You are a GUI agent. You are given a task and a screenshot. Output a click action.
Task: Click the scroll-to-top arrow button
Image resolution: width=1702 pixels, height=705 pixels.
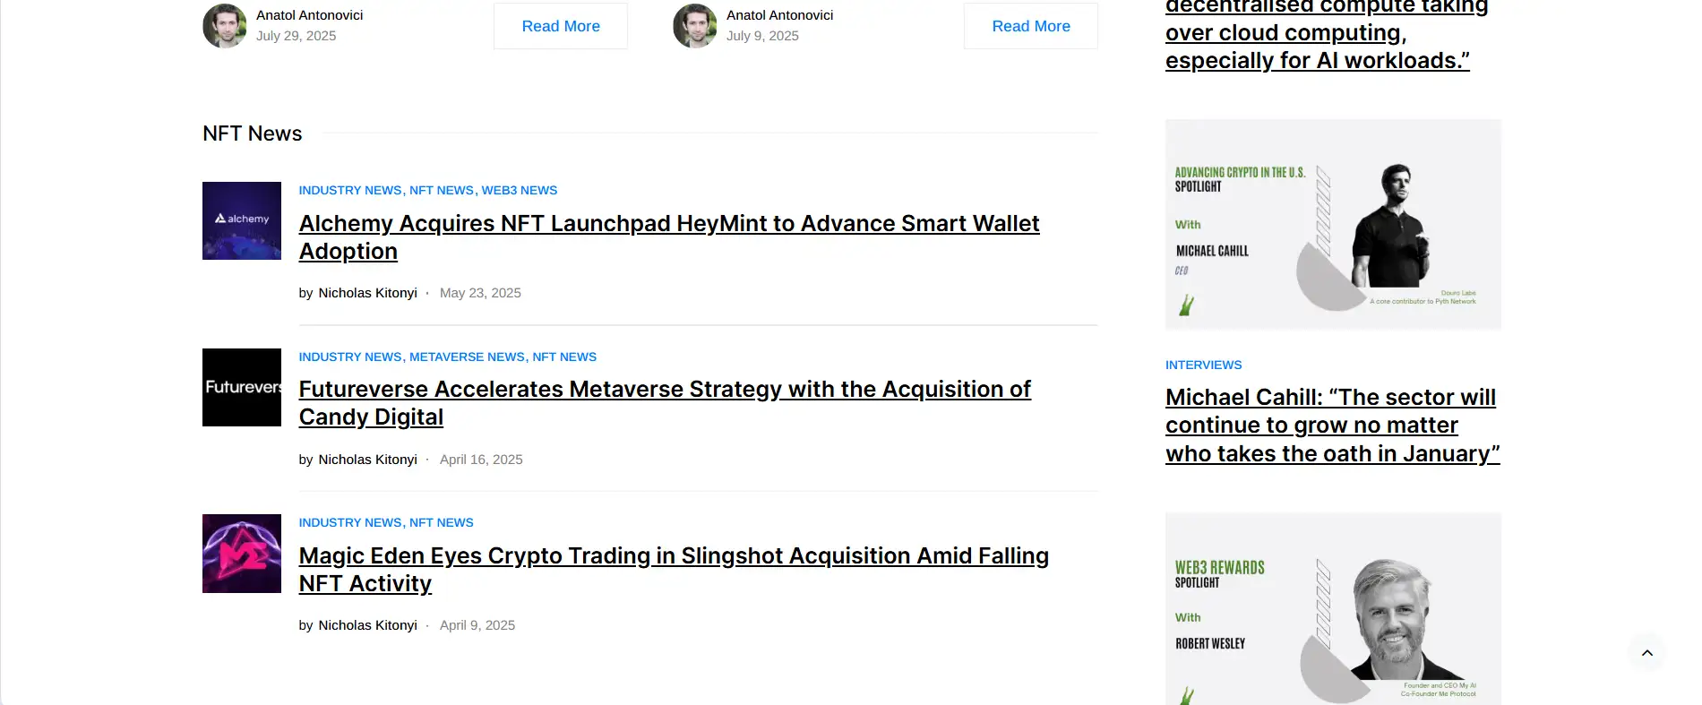coord(1646,653)
